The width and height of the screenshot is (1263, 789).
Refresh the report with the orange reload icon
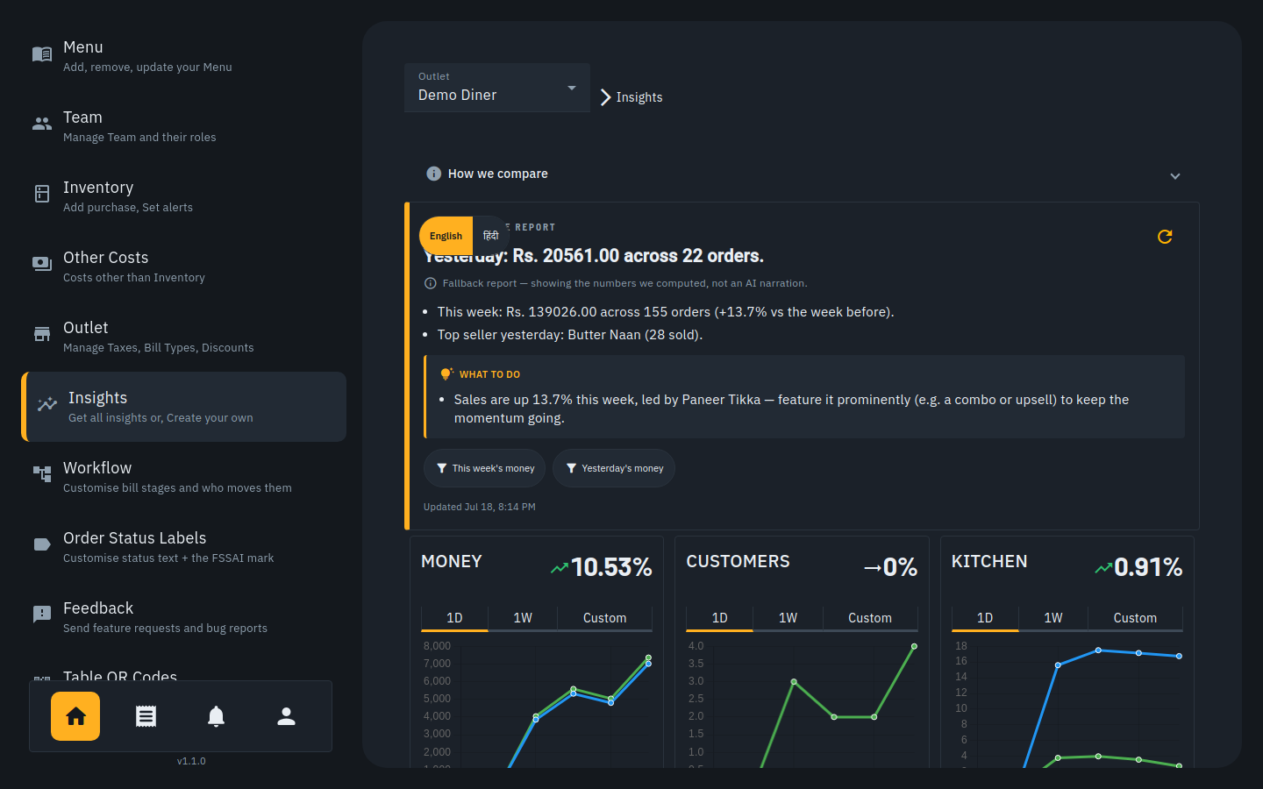(1165, 237)
